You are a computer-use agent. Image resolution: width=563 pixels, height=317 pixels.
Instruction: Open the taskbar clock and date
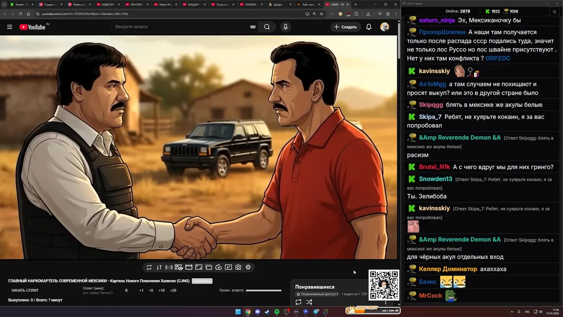point(552,312)
